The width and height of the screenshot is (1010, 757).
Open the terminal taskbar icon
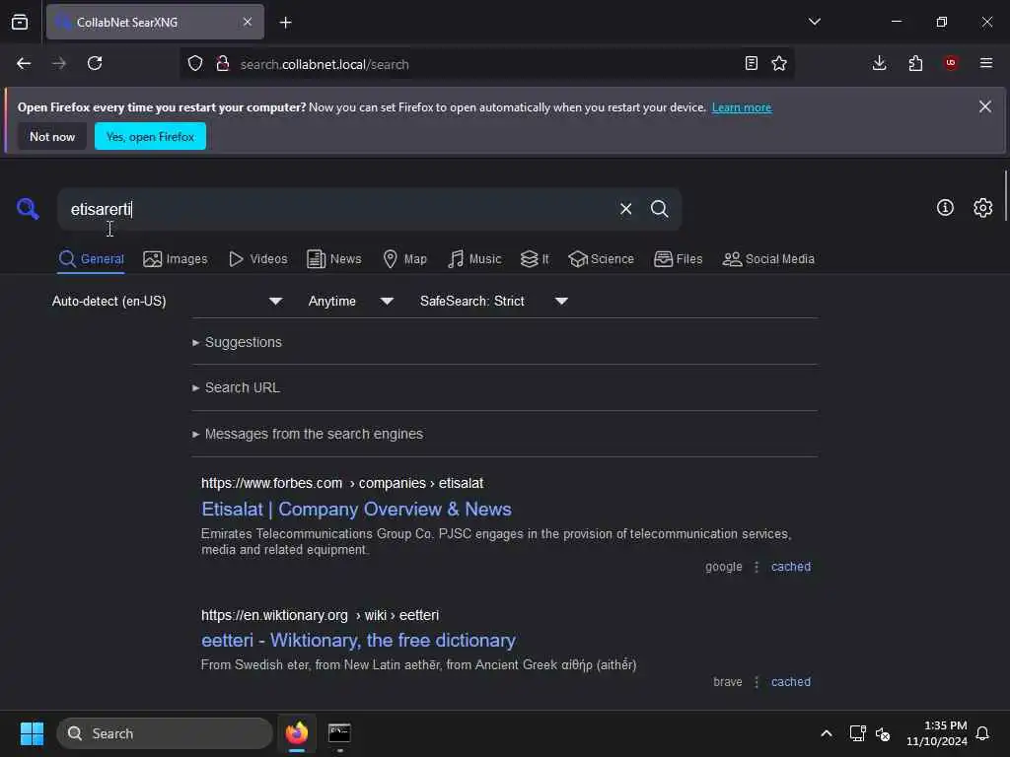click(x=339, y=733)
